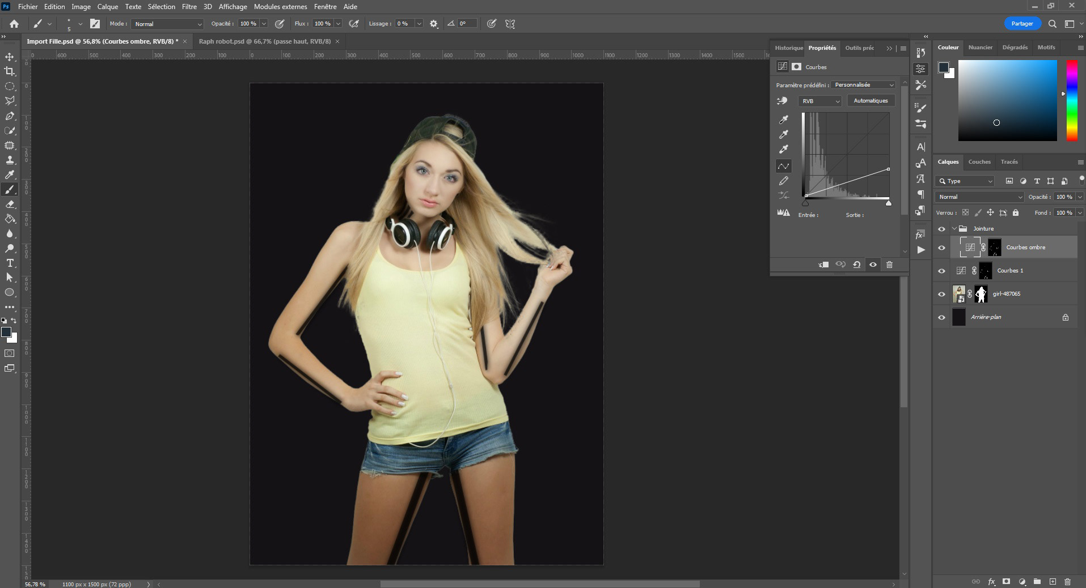Open the Motifs tab
The height and width of the screenshot is (588, 1086).
[1046, 48]
